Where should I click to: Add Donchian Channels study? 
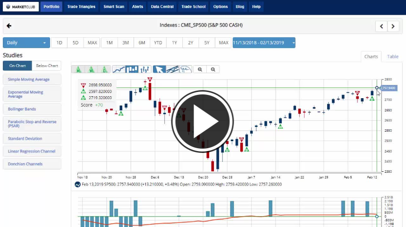(32, 164)
